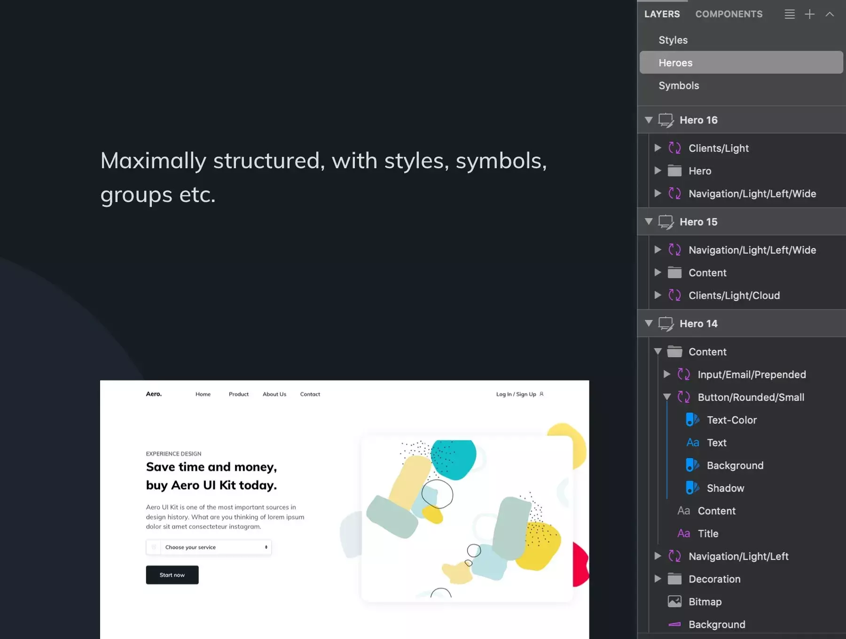Expand Navigation/Light/Left/Wide under Hero 16

(658, 193)
